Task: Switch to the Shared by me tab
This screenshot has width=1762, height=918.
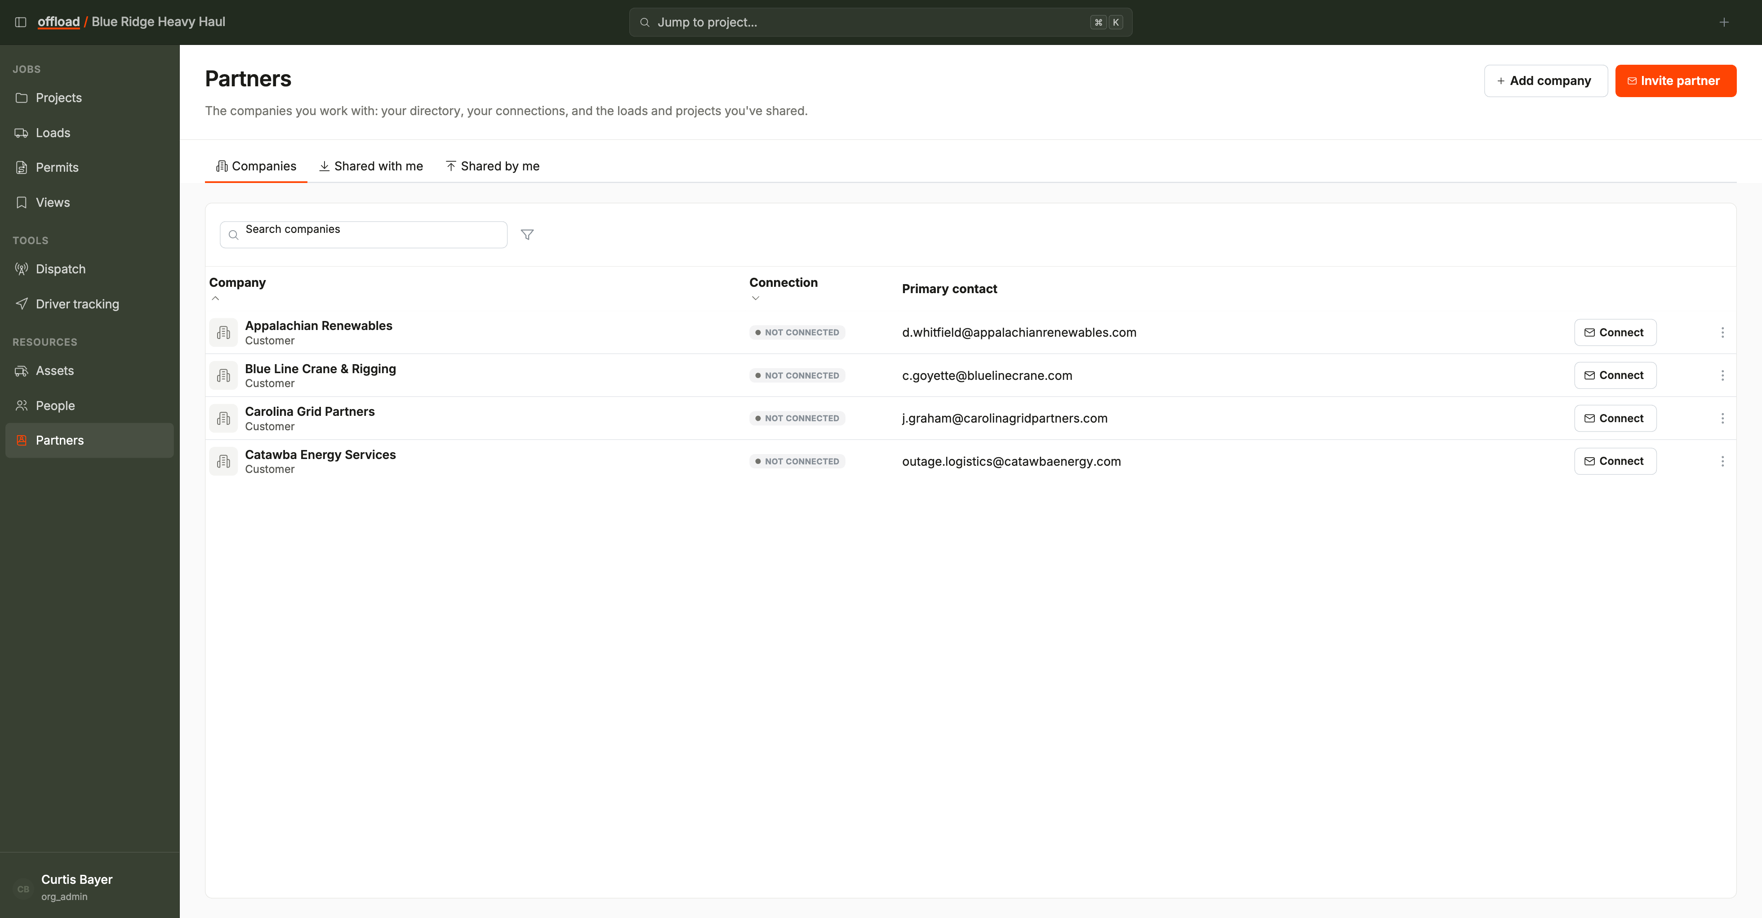Action: click(x=493, y=166)
